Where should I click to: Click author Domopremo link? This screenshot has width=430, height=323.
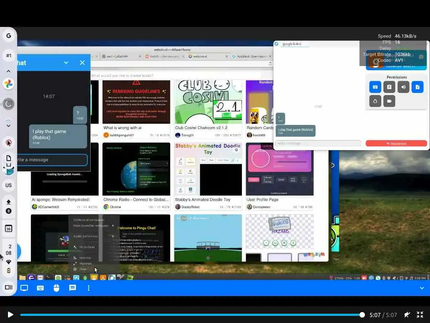coord(261,207)
